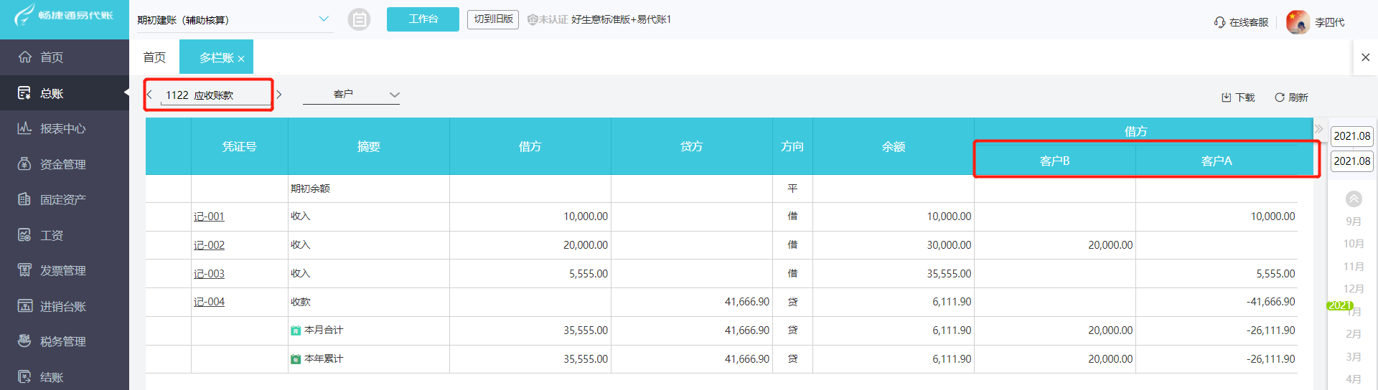1378x390 pixels.
Task: Select 10月 in the period timeline
Action: [1354, 244]
